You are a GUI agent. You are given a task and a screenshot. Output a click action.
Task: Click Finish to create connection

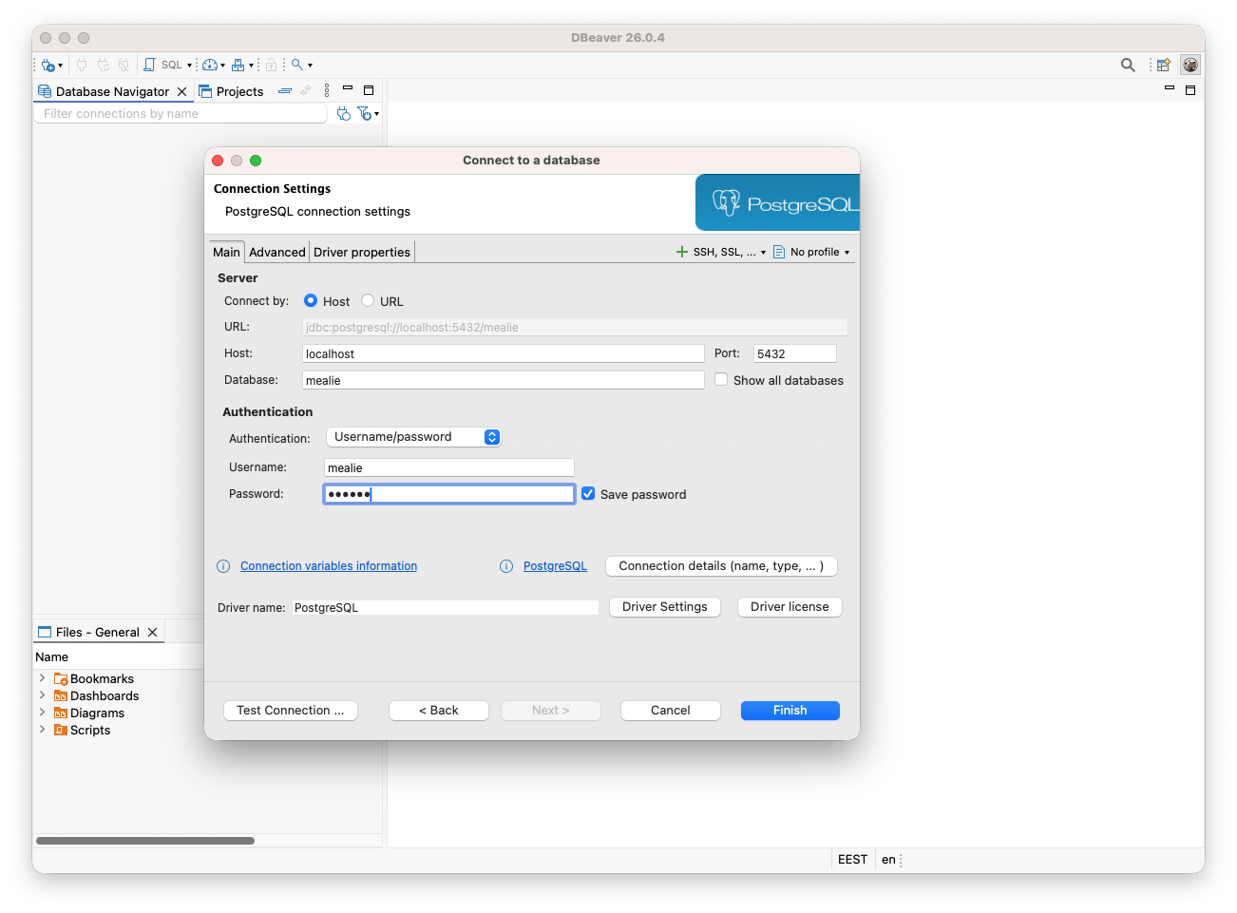790,710
